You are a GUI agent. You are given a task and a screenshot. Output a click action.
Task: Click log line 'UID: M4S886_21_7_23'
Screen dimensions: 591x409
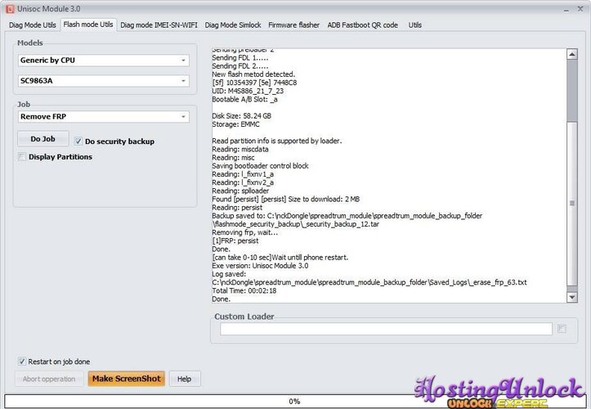click(x=248, y=91)
